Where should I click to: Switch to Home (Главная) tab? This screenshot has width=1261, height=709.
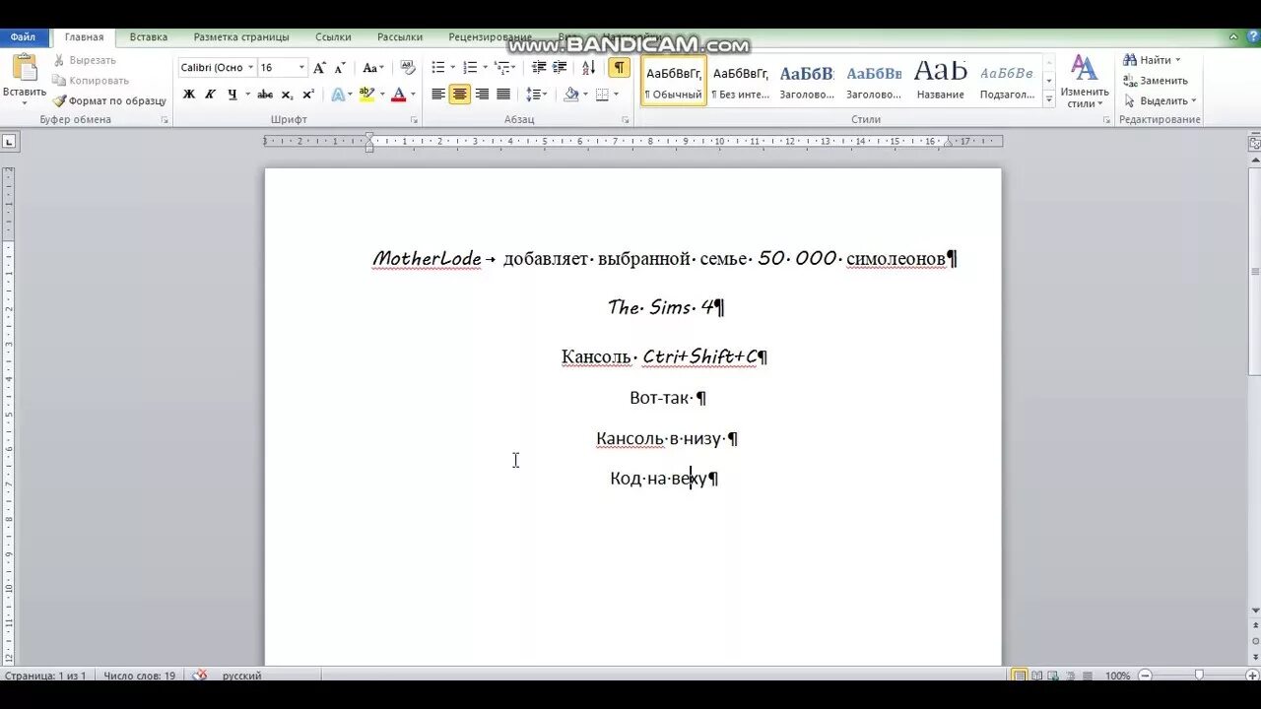tap(84, 37)
